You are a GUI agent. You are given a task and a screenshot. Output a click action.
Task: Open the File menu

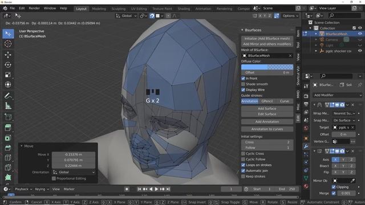click(x=12, y=9)
